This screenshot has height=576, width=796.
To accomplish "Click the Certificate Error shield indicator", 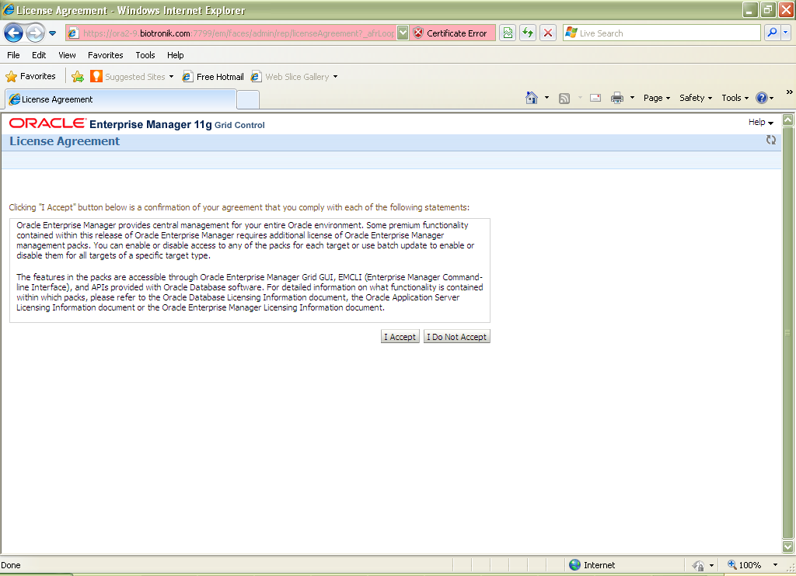I will click(x=453, y=33).
